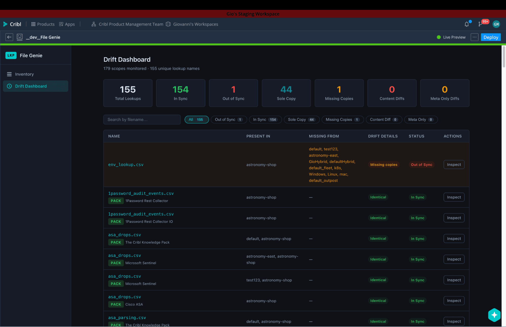Open the notifications bell
This screenshot has width=506, height=327.
click(467, 24)
